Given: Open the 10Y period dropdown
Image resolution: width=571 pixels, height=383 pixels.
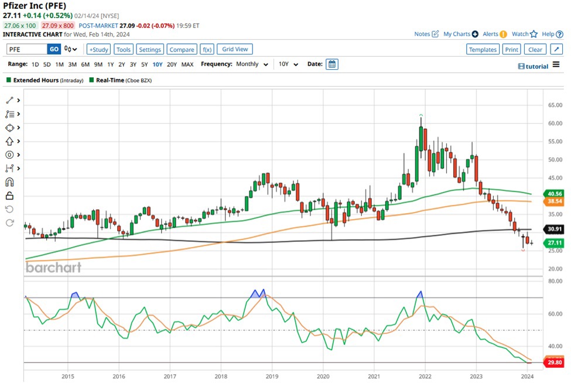Looking at the screenshot, I should (x=288, y=64).
